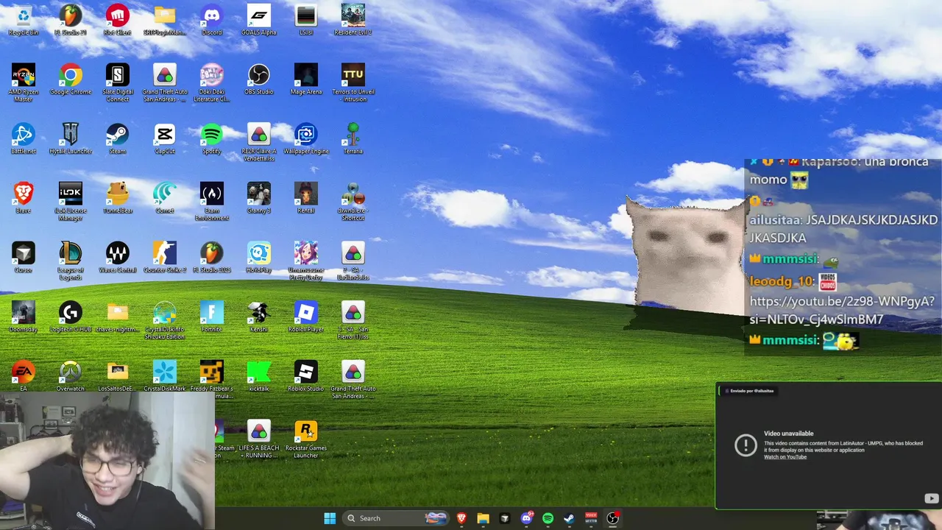
Task: Launch Terraria desktop shortcut
Action: pos(353,138)
